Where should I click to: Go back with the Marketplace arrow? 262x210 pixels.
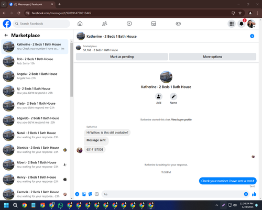6,35
